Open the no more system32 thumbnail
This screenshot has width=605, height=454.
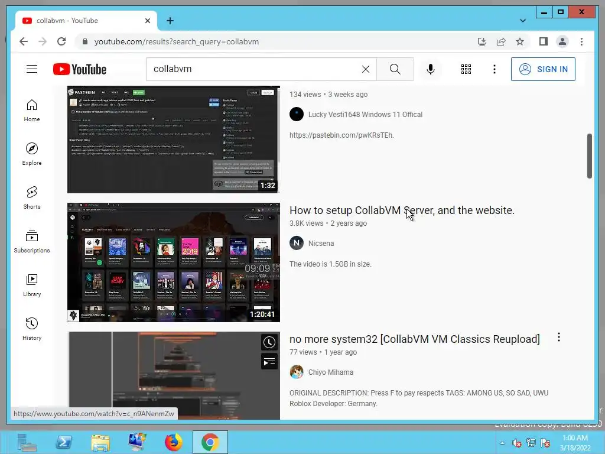(x=174, y=375)
